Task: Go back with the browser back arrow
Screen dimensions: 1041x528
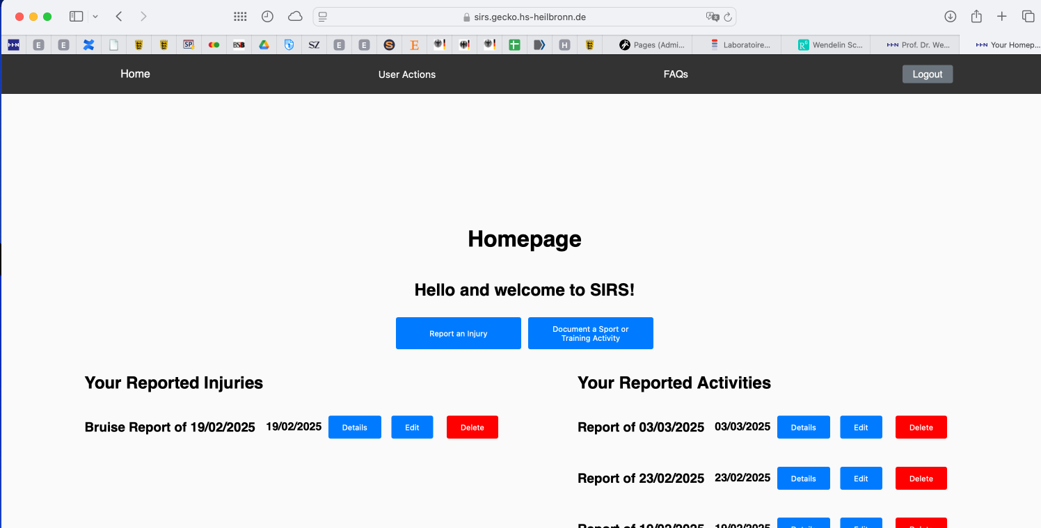Action: click(119, 17)
